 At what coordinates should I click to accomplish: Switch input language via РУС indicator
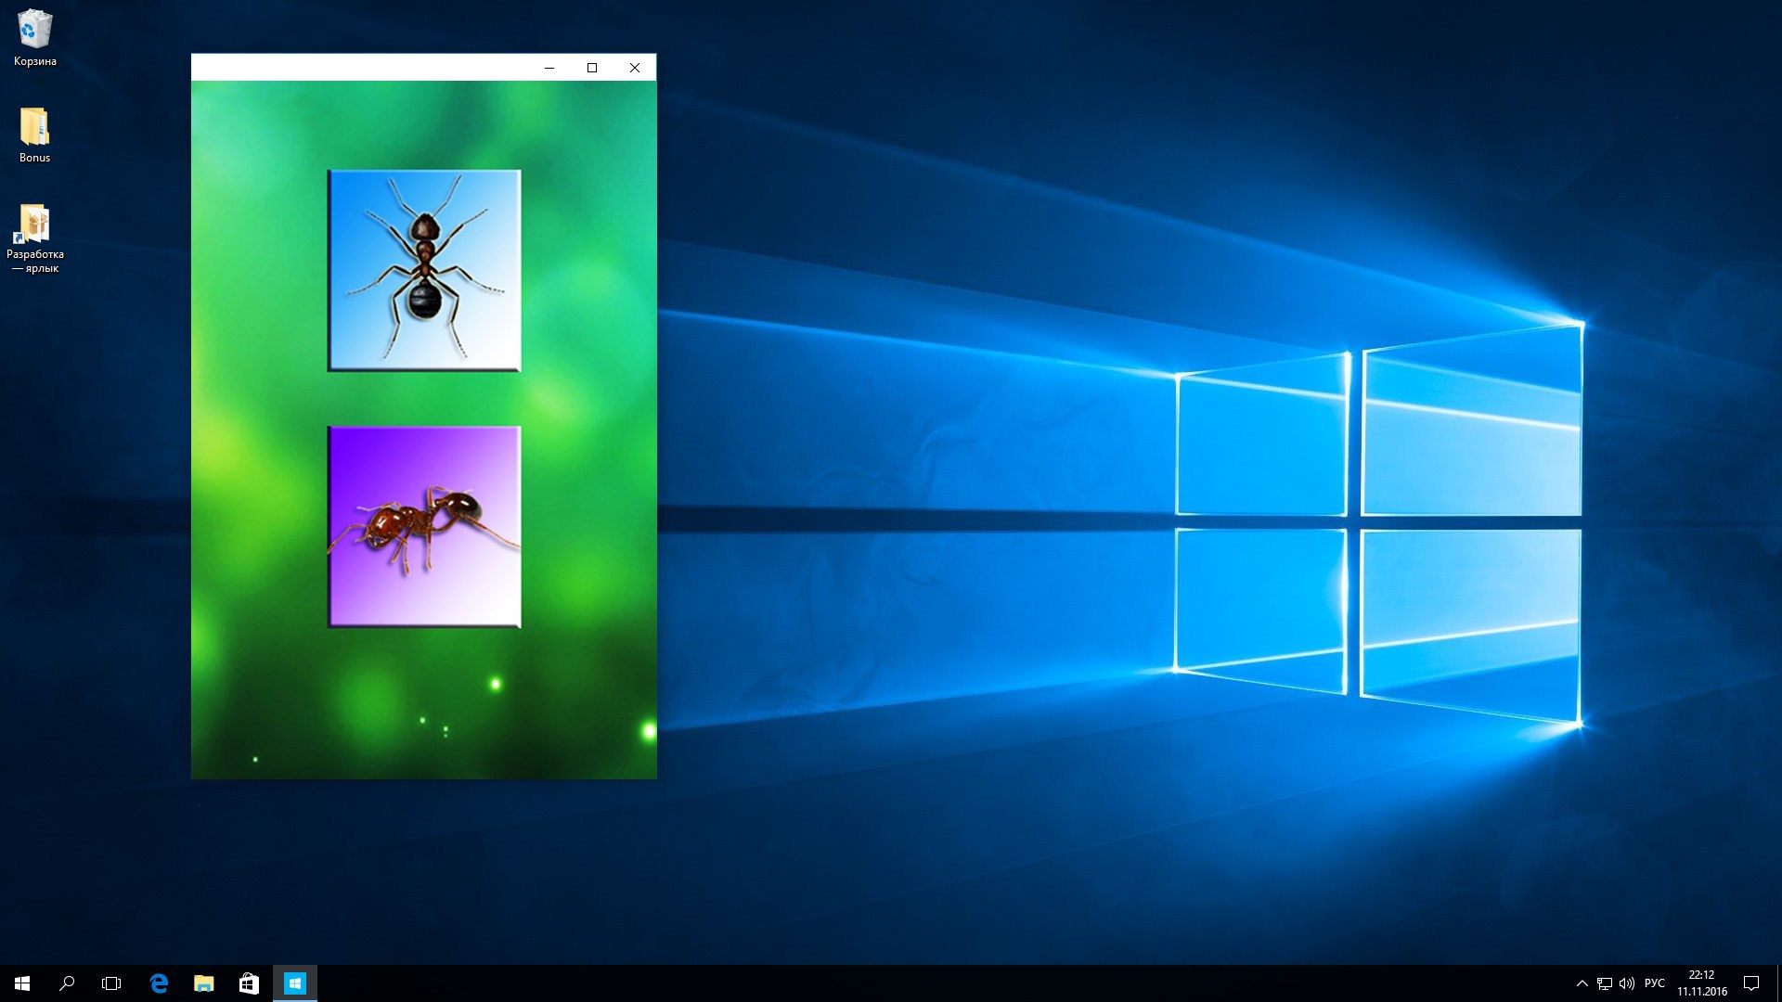point(1654,983)
